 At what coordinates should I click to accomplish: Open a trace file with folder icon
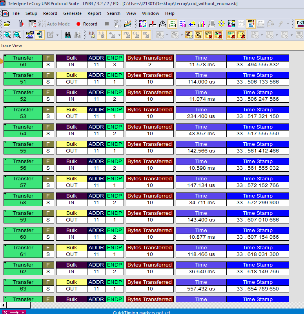[x=7, y=24]
